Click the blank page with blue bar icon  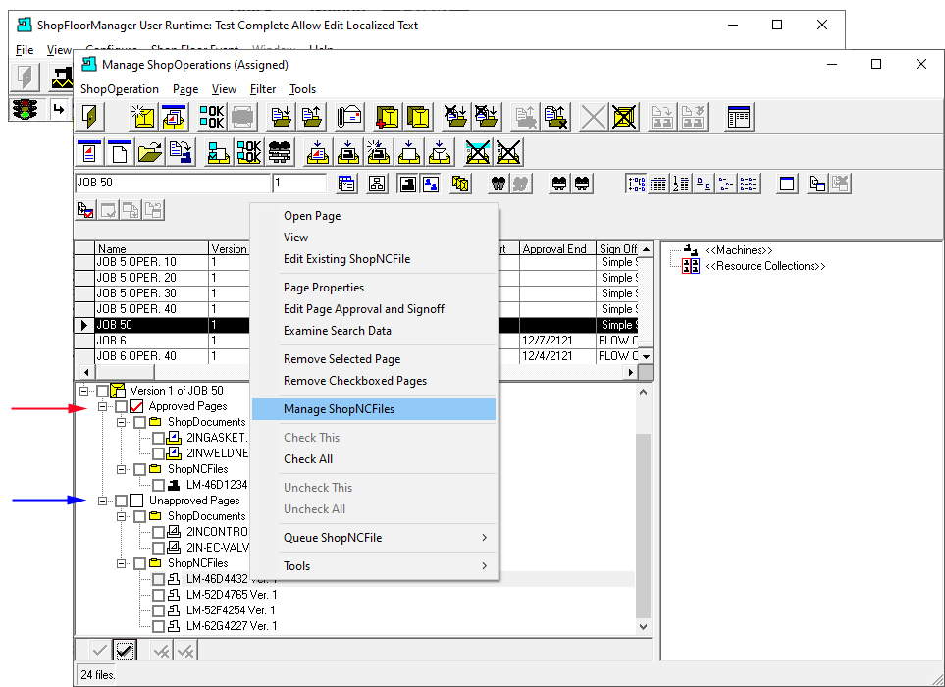point(120,152)
